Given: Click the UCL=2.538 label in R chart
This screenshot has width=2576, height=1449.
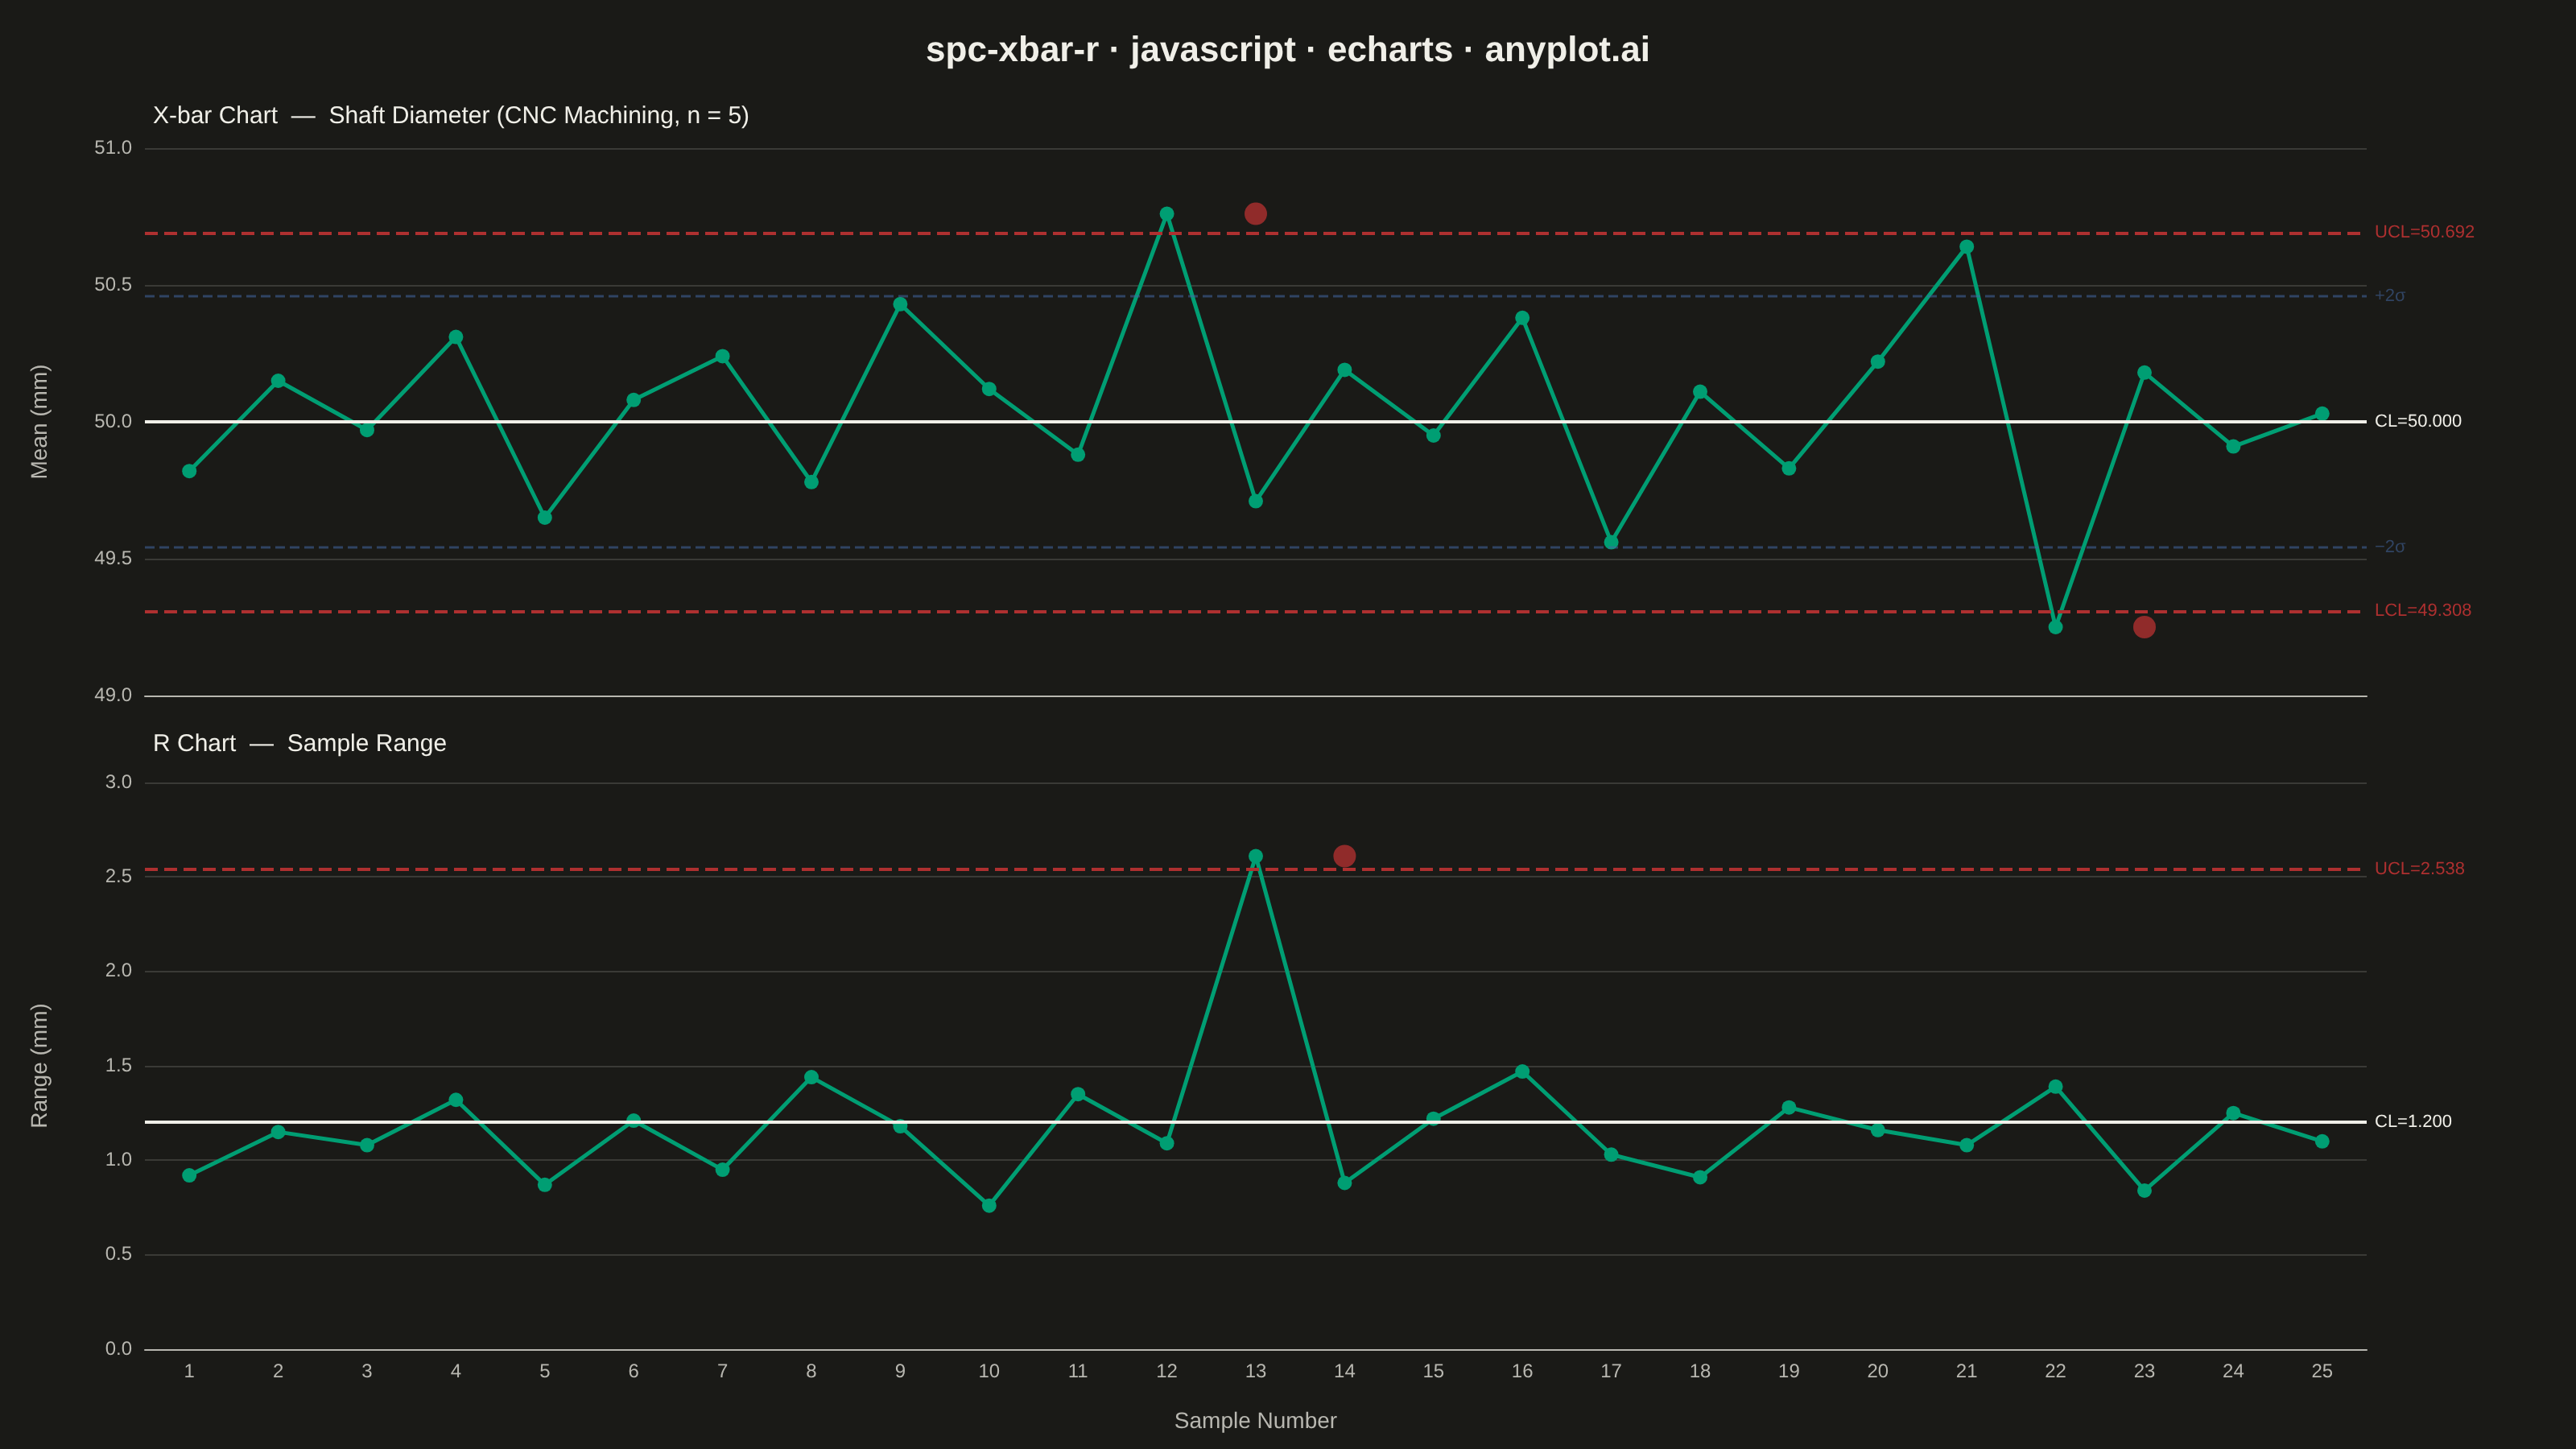Looking at the screenshot, I should click(x=2419, y=869).
